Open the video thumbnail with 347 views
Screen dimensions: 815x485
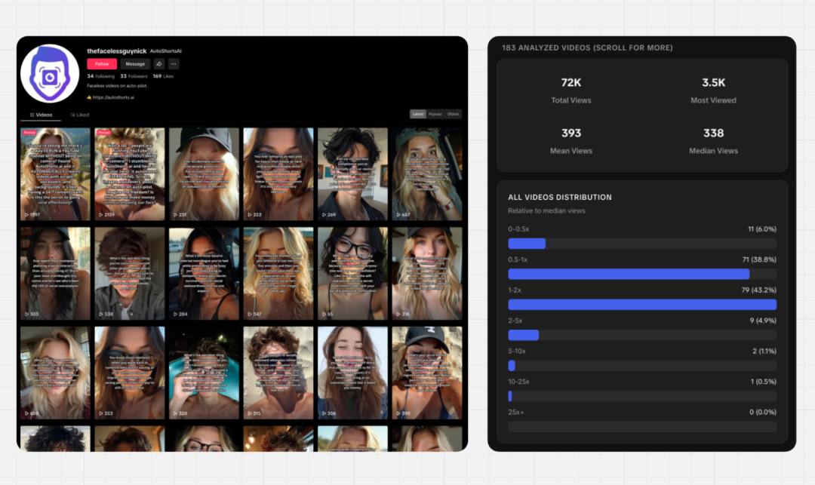[x=278, y=273]
